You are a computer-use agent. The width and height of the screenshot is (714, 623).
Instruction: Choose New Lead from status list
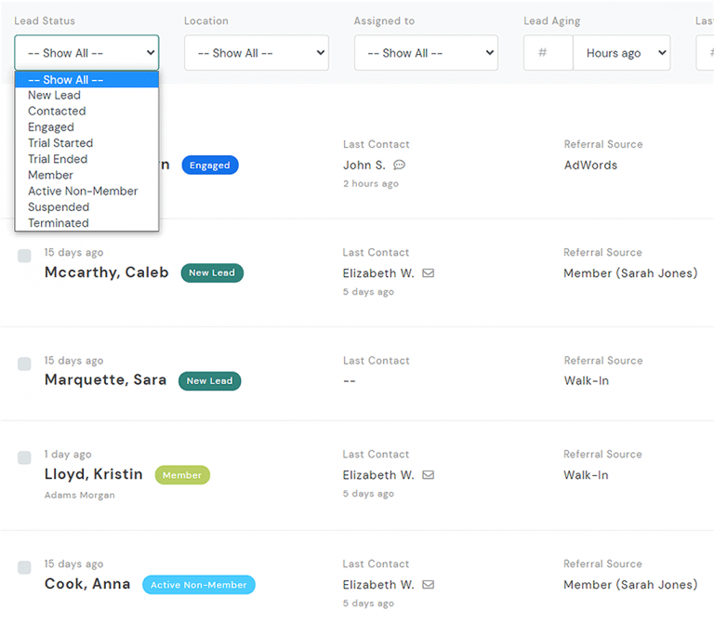pos(54,96)
